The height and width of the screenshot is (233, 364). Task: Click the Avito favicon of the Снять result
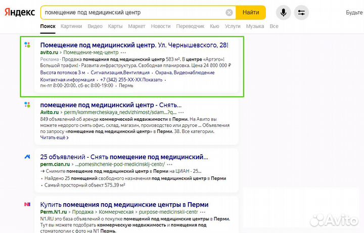pyautogui.click(x=27, y=105)
